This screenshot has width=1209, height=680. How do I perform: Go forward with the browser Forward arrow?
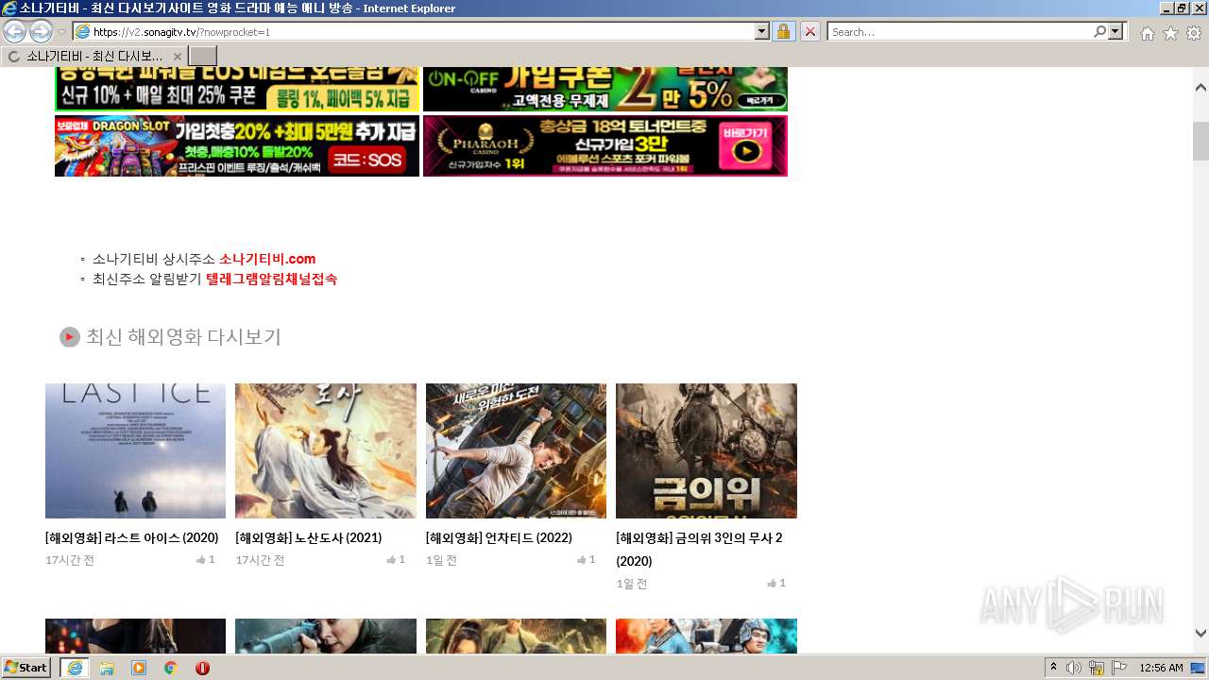(41, 31)
